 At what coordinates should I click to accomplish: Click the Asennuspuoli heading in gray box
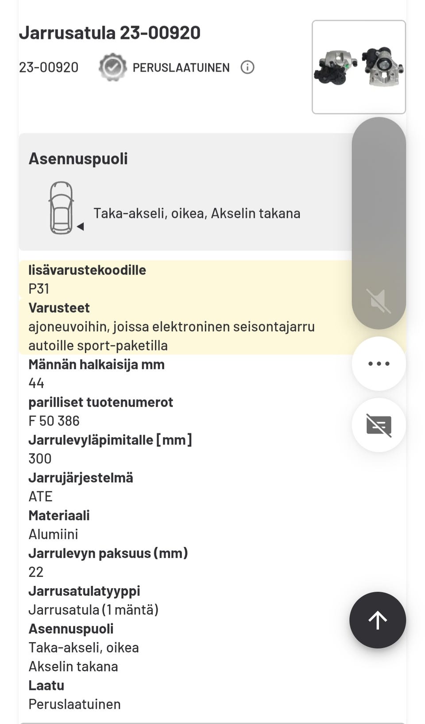[78, 159]
